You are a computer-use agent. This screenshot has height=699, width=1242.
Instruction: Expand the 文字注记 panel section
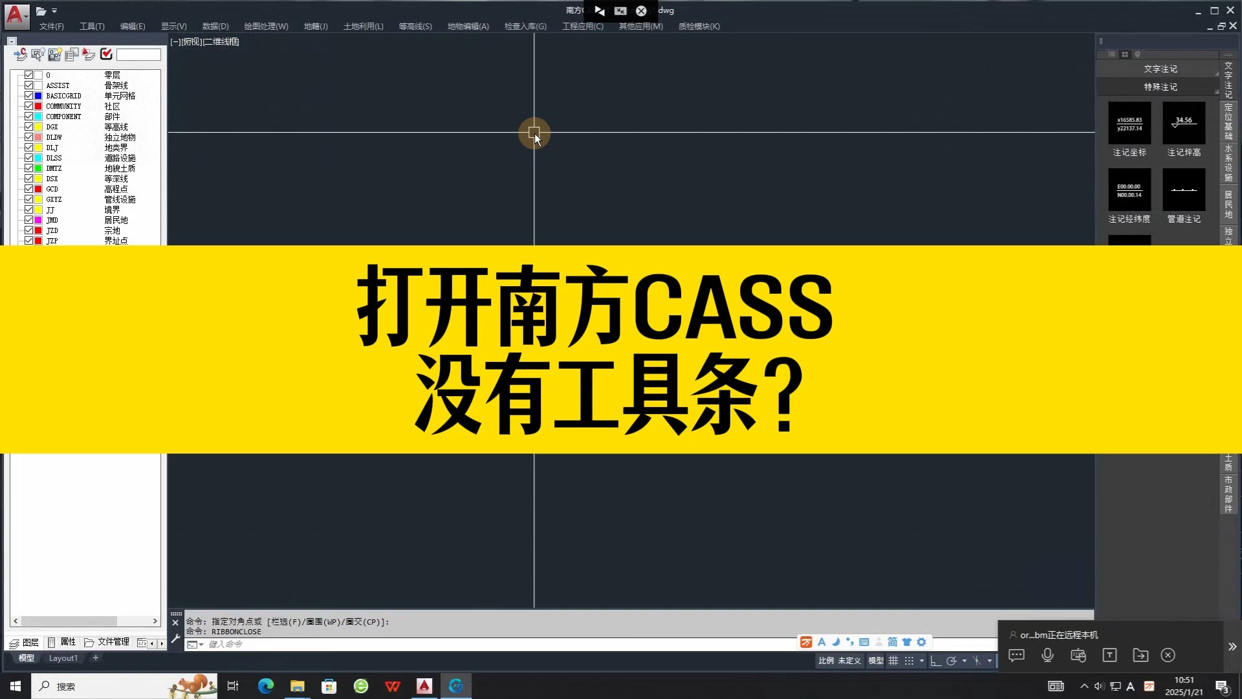[1160, 68]
